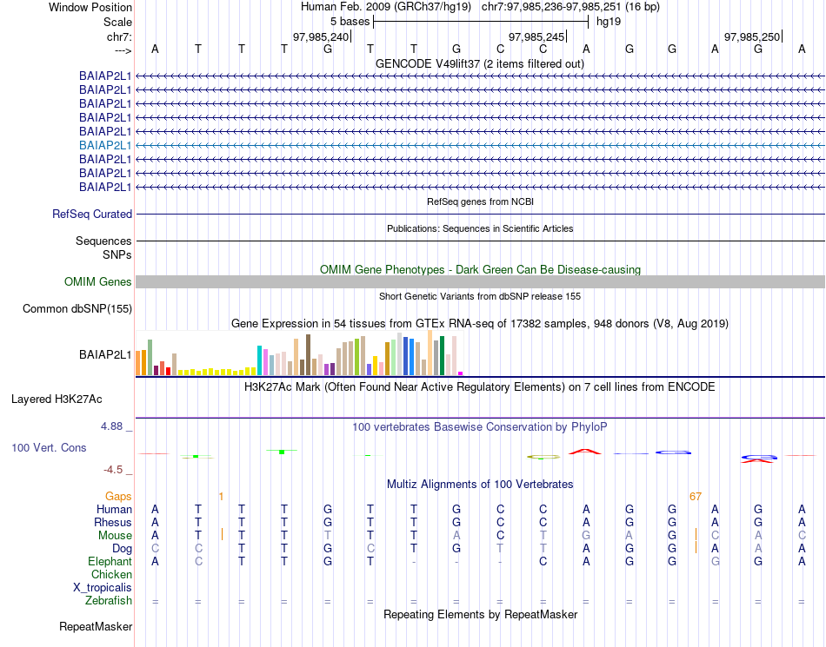Click the Sequences track label

coord(103,241)
